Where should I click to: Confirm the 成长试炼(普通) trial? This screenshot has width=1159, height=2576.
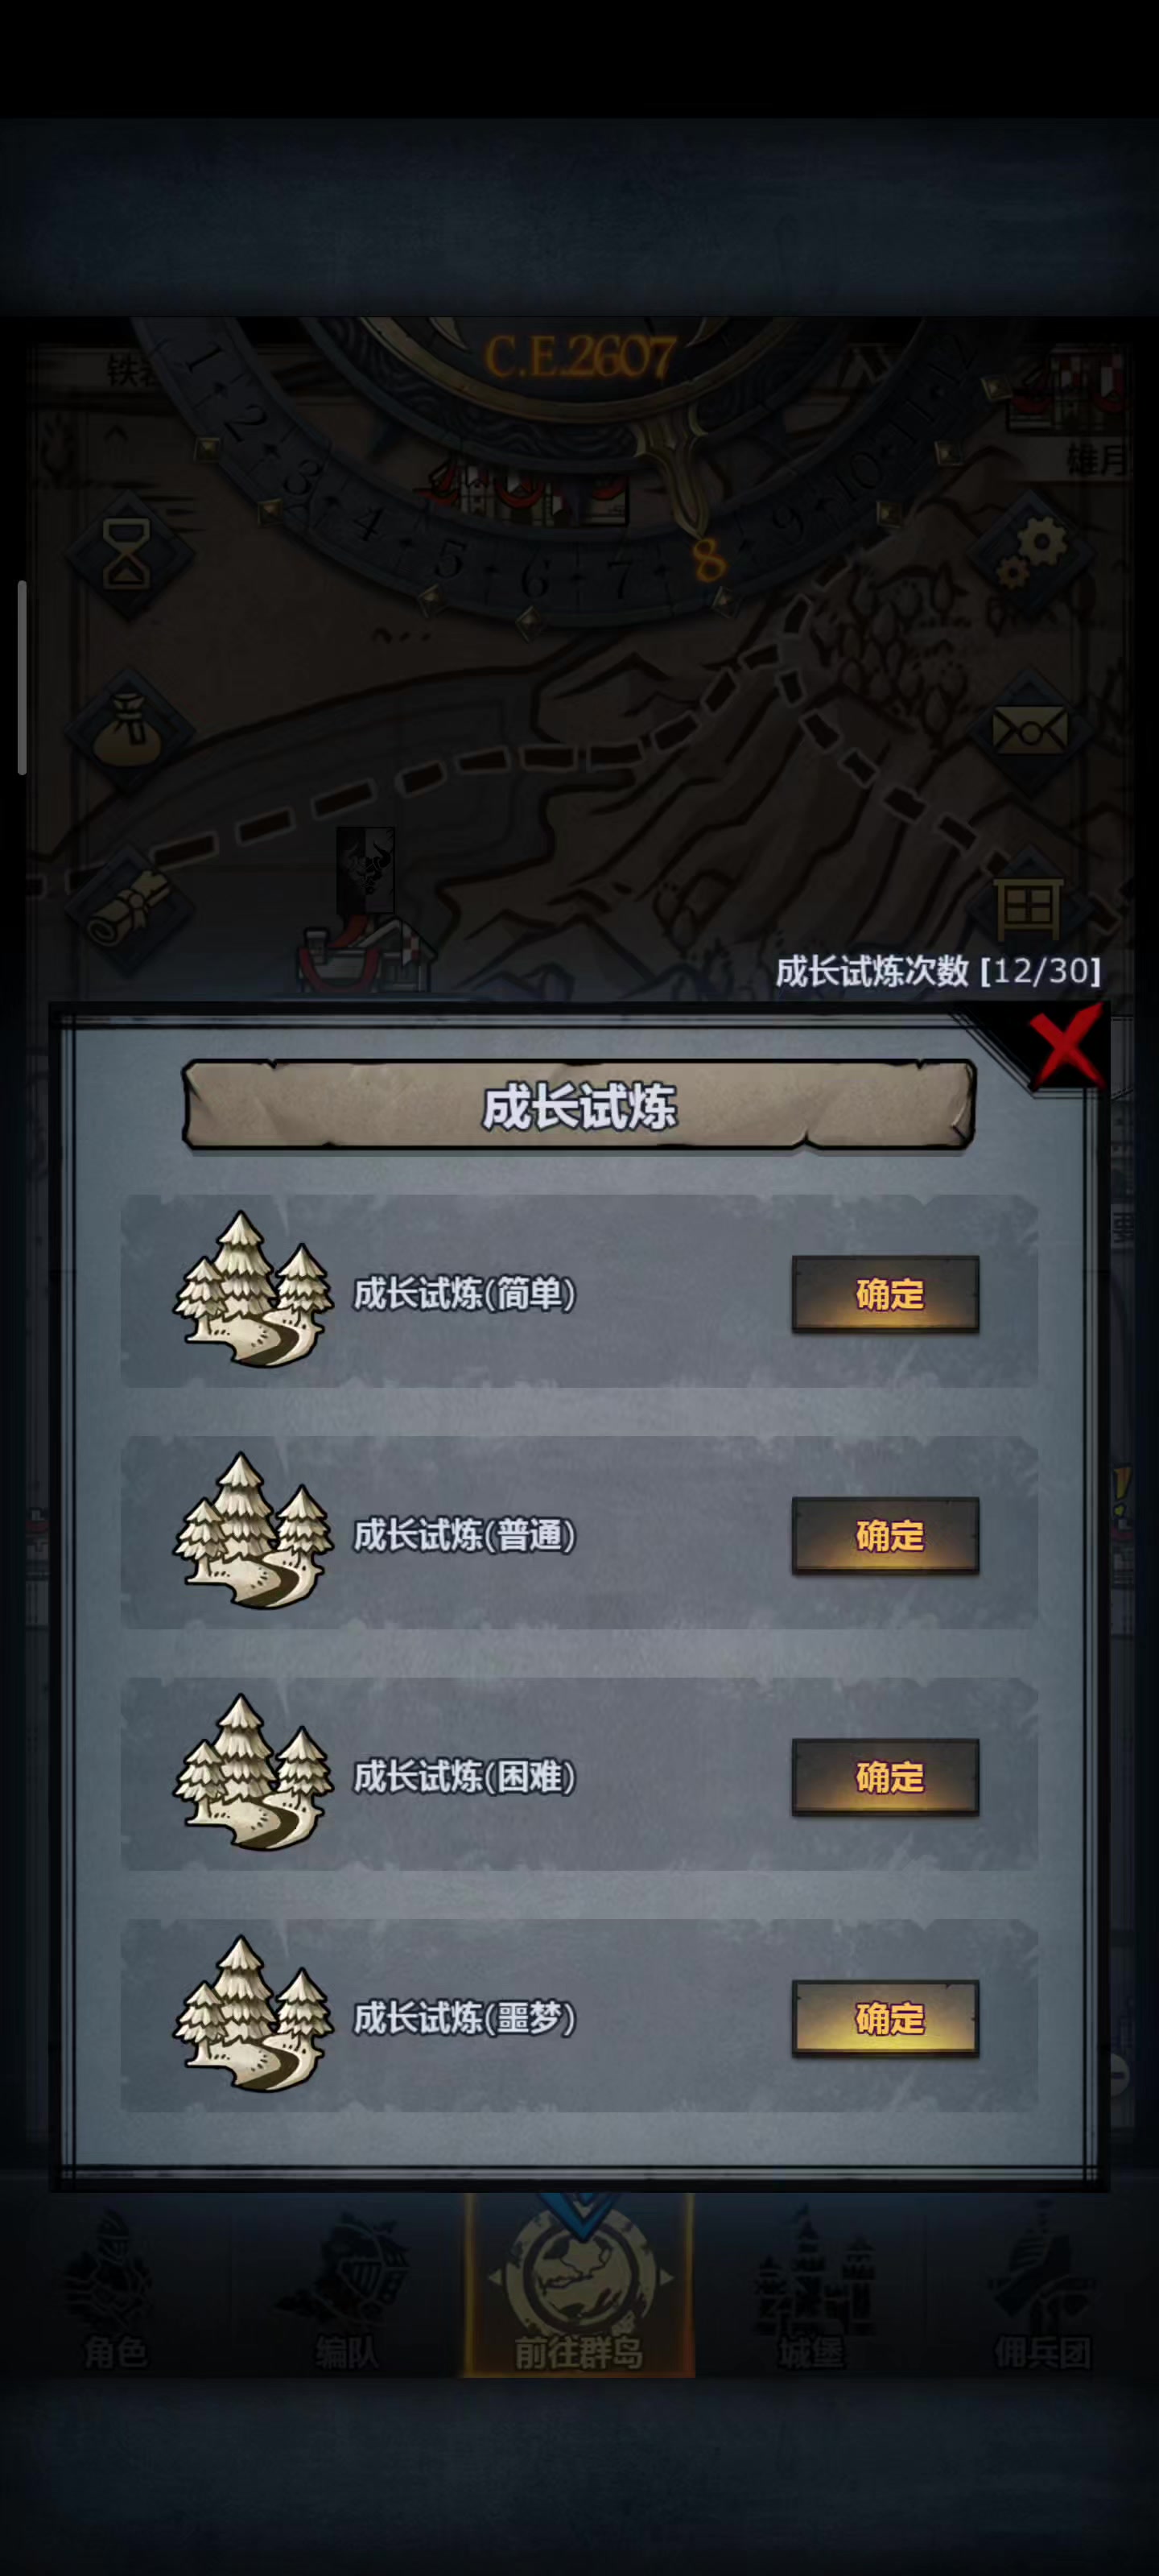[886, 1535]
